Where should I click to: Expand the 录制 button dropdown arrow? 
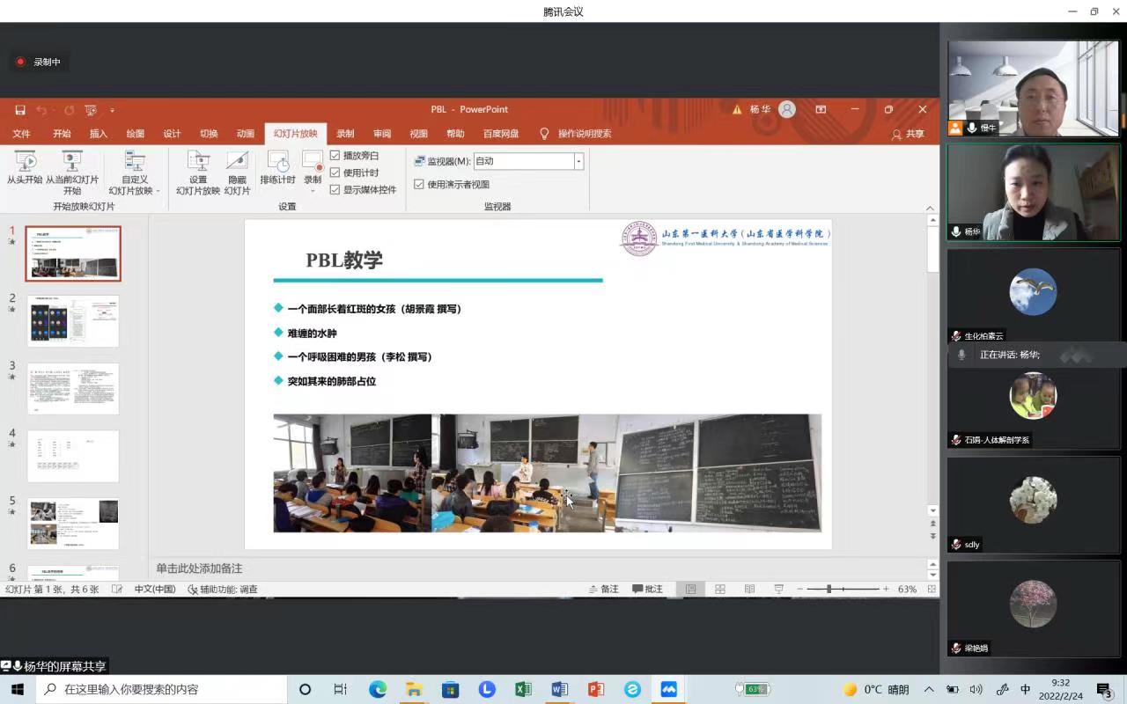[x=313, y=190]
